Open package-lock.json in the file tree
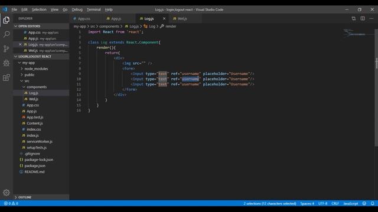The width and height of the screenshot is (378, 212). pos(41,160)
